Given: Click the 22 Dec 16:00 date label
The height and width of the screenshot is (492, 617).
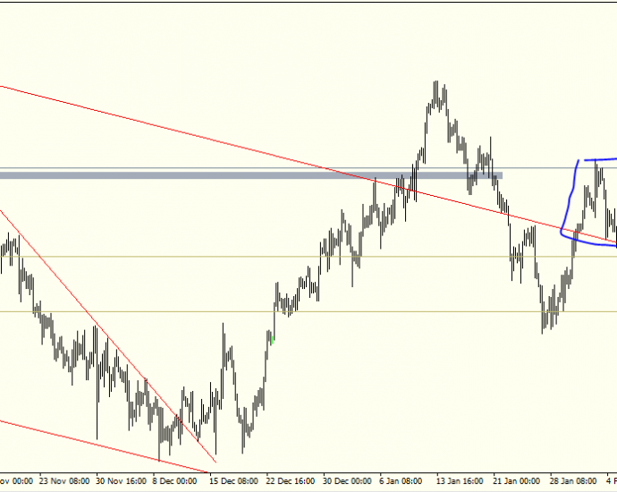Looking at the screenshot, I should click(291, 481).
